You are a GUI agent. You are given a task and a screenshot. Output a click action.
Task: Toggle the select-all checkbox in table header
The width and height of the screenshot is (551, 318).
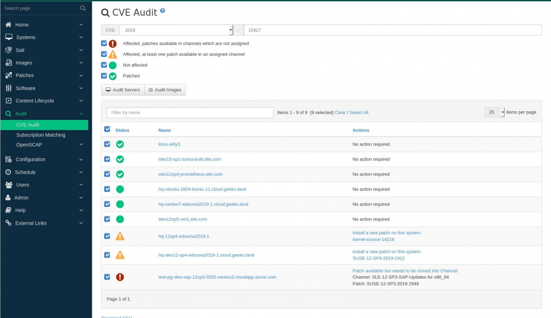[107, 130]
